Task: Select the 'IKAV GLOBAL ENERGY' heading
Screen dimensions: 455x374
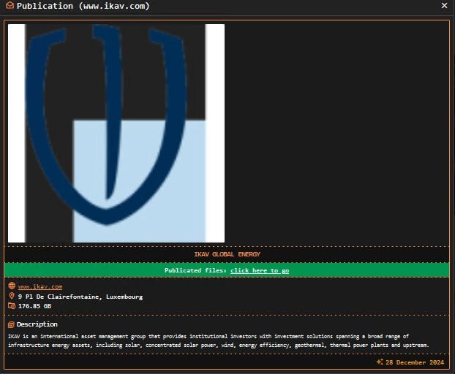Action: click(227, 254)
